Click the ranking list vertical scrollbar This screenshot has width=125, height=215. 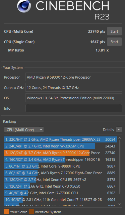120,167
